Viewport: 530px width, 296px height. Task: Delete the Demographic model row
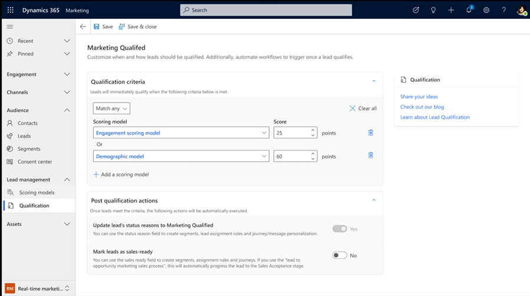pyautogui.click(x=371, y=155)
